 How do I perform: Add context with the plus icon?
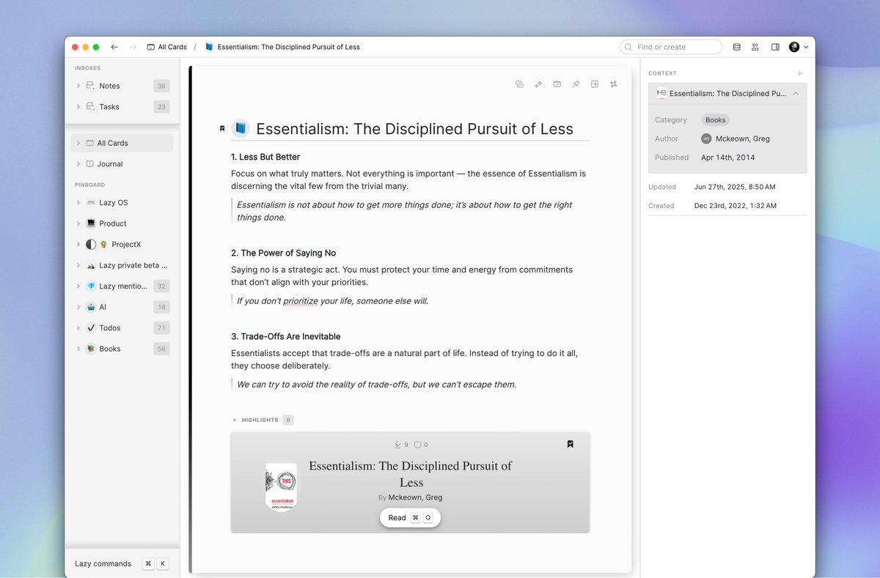[x=800, y=73]
